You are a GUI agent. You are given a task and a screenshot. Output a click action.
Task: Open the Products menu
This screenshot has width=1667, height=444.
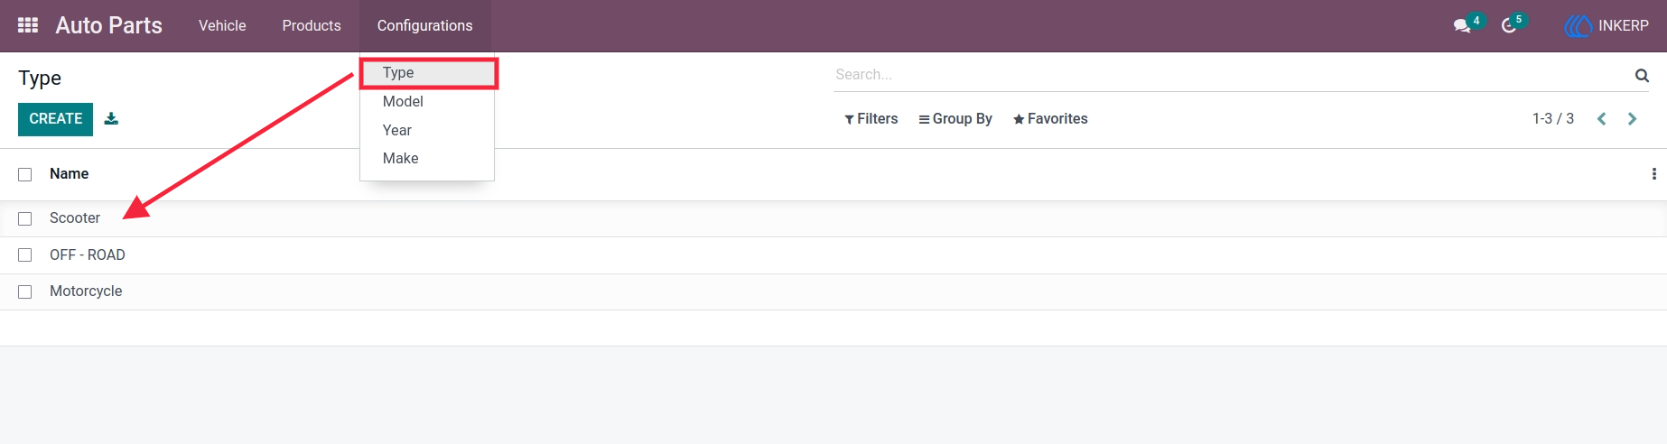click(x=312, y=25)
